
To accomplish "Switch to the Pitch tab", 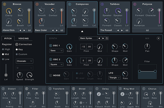I will (8, 38).
